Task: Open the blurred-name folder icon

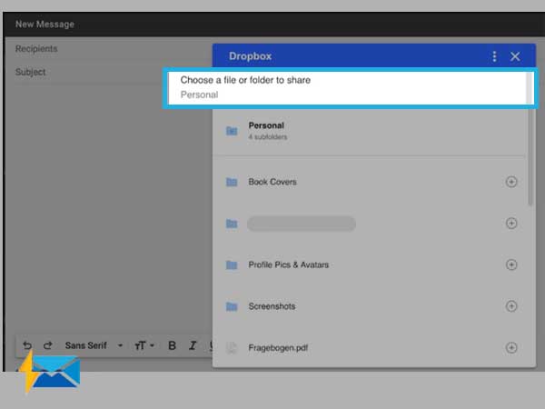Action: click(x=232, y=224)
